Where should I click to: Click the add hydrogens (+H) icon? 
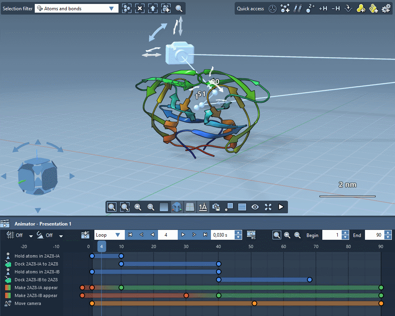click(323, 8)
